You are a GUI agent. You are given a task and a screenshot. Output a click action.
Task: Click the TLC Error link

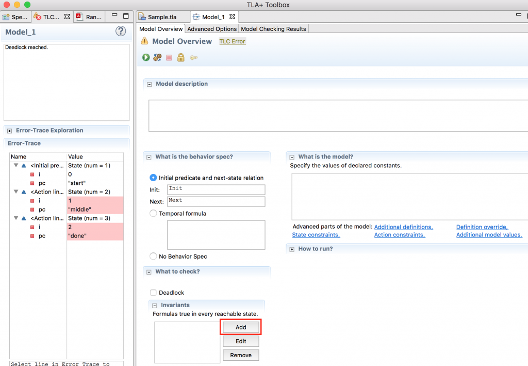(233, 41)
